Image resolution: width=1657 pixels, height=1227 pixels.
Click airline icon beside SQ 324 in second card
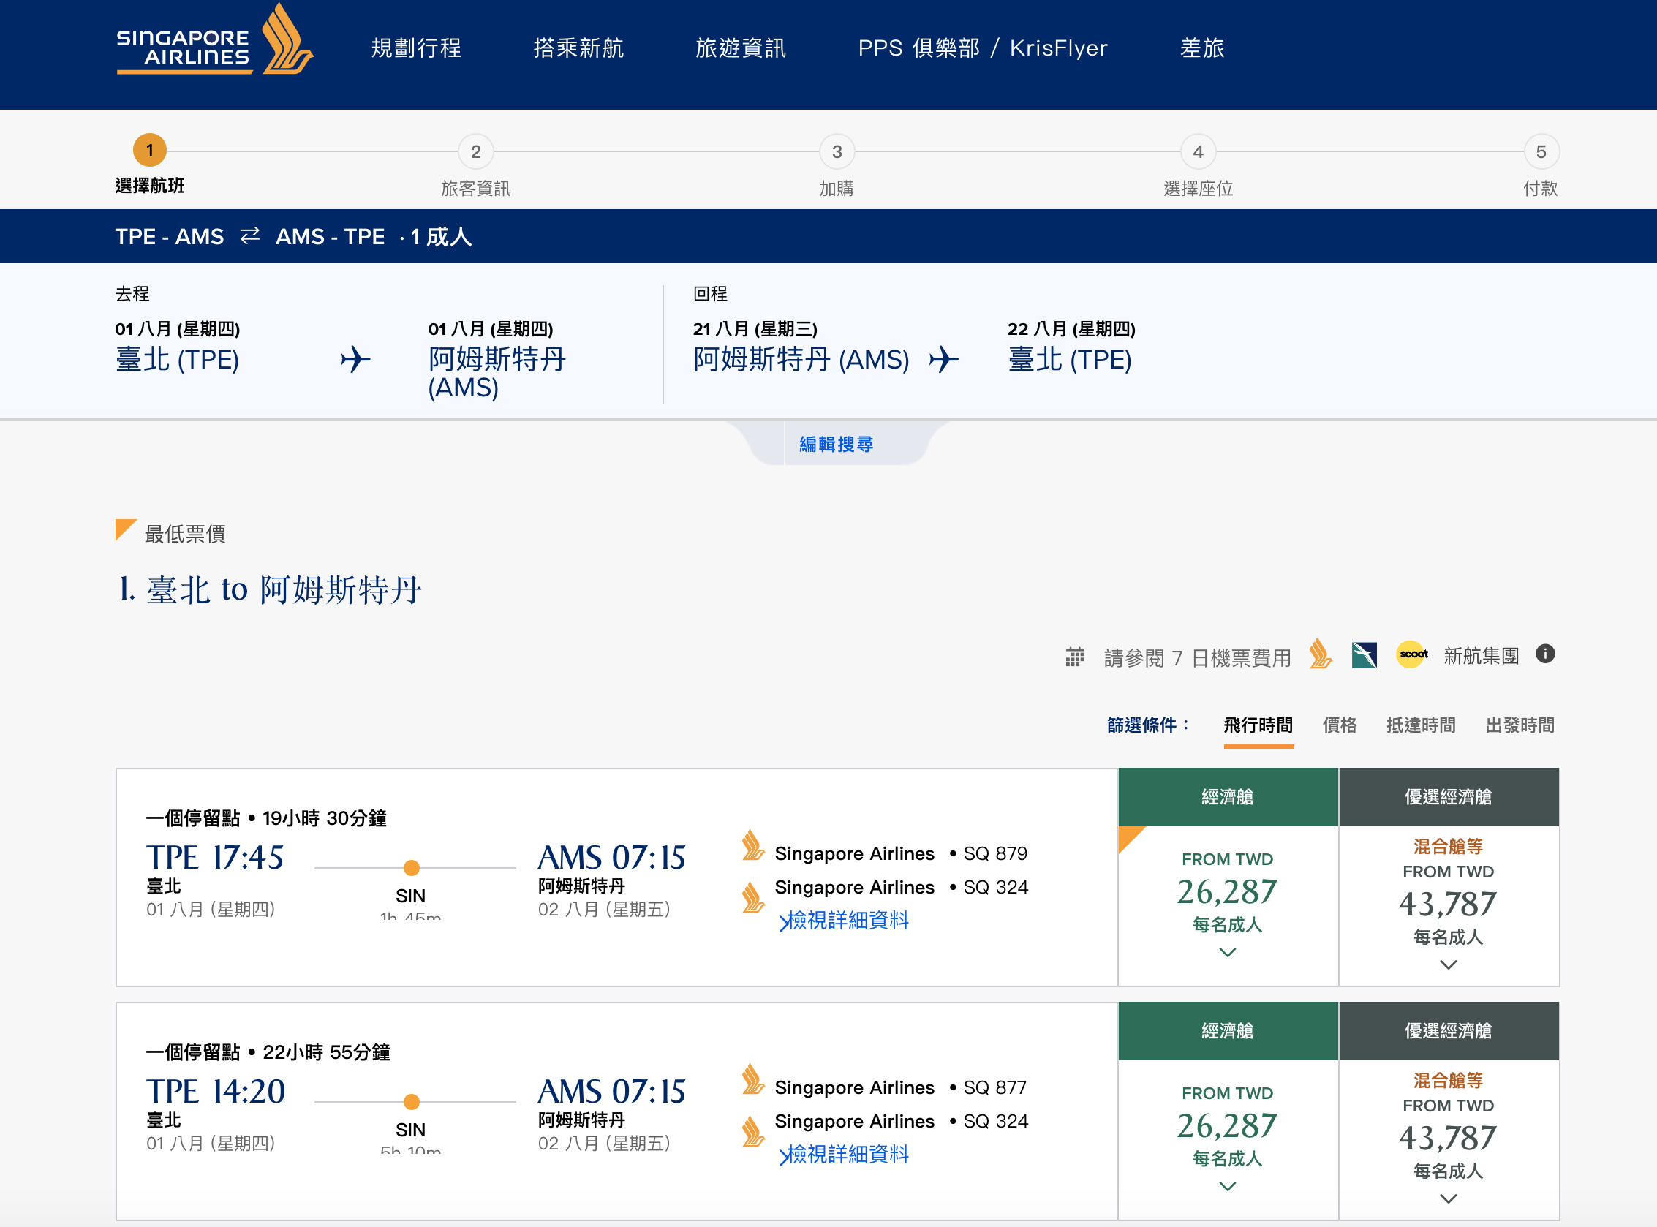pyautogui.click(x=753, y=1131)
